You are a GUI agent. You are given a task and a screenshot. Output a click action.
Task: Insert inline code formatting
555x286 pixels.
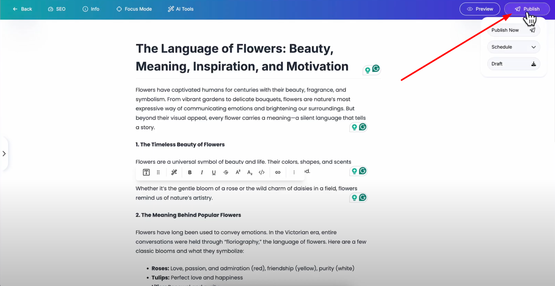pos(262,172)
